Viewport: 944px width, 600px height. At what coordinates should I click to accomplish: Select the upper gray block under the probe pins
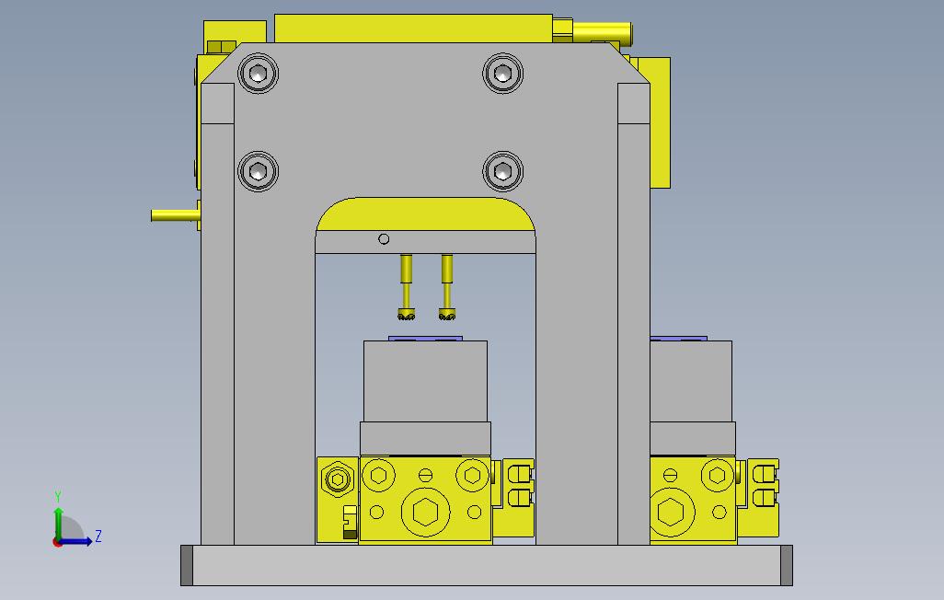tap(426, 381)
